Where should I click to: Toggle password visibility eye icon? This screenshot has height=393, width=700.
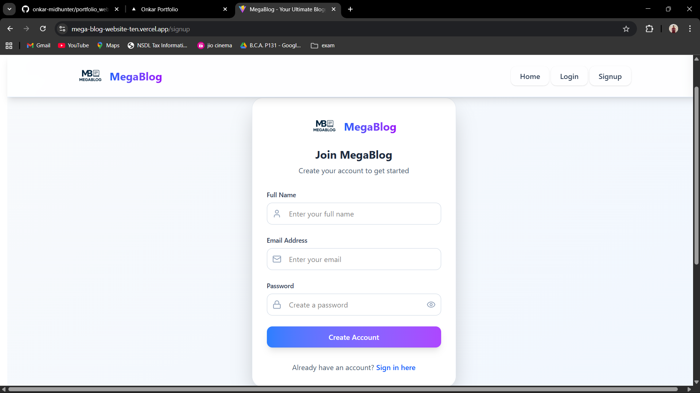pyautogui.click(x=431, y=305)
